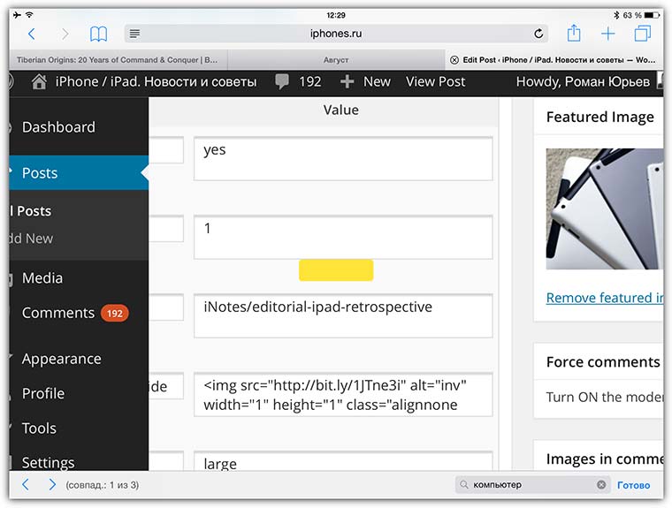
Task: Tap the Reader view lines icon
Action: click(134, 34)
